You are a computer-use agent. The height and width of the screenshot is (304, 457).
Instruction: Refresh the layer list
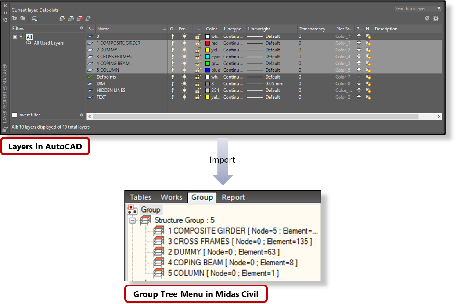pos(427,18)
